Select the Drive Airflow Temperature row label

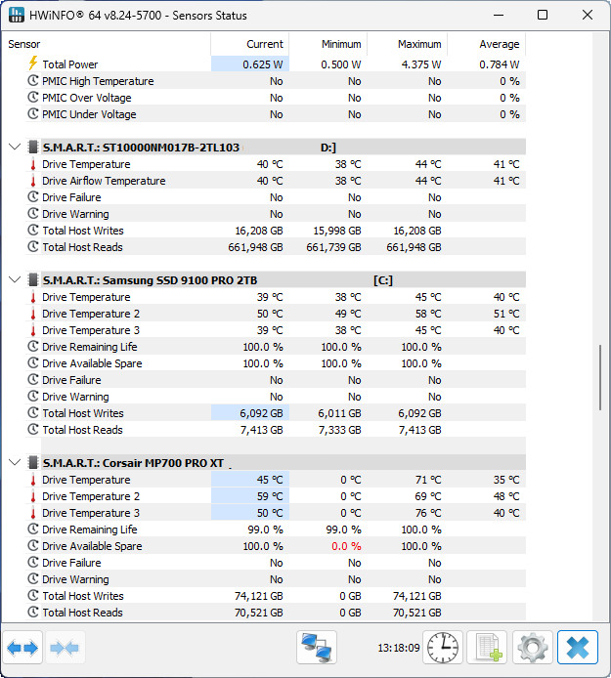click(104, 181)
